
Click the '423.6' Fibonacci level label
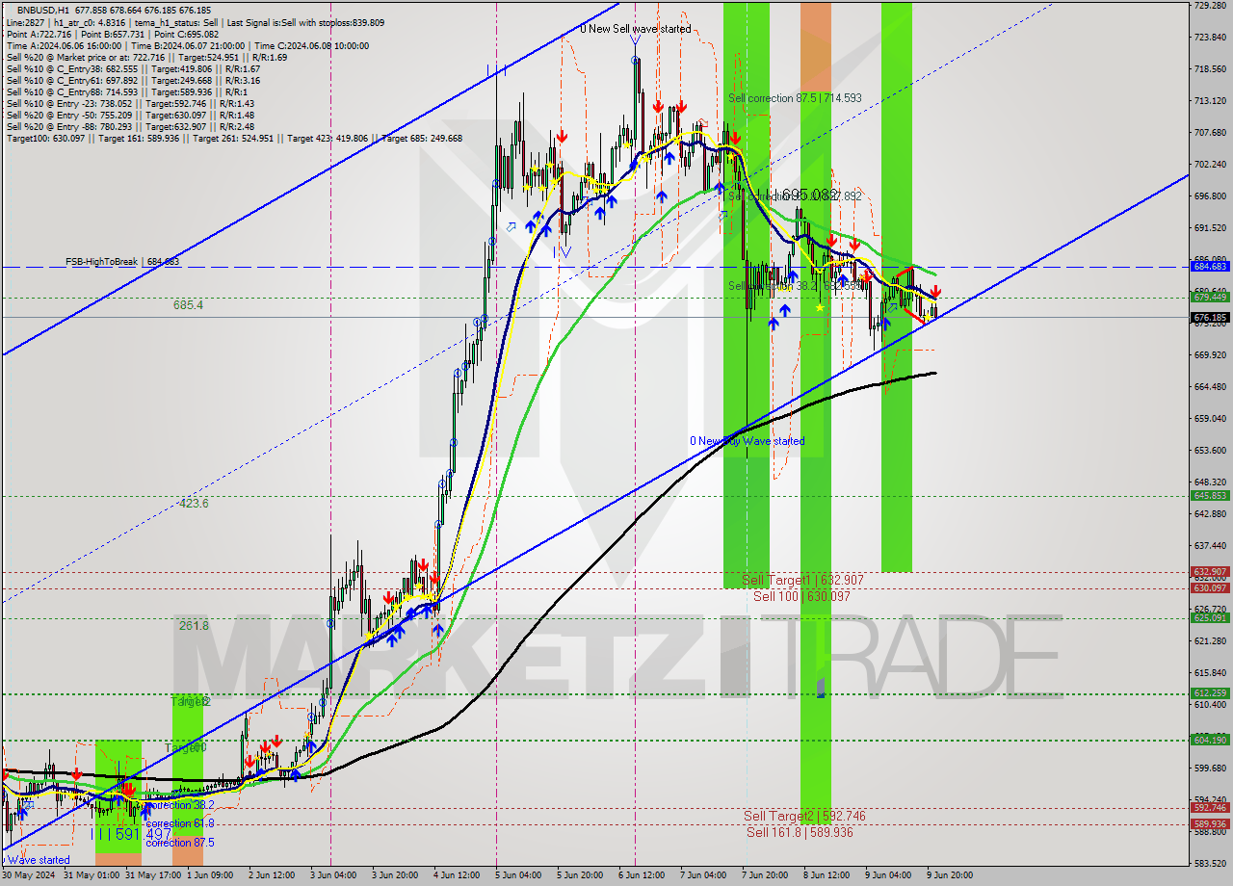coord(192,503)
